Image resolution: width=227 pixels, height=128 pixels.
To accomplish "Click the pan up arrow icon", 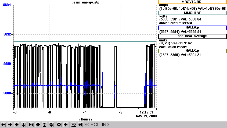I will tap(17, 125).
